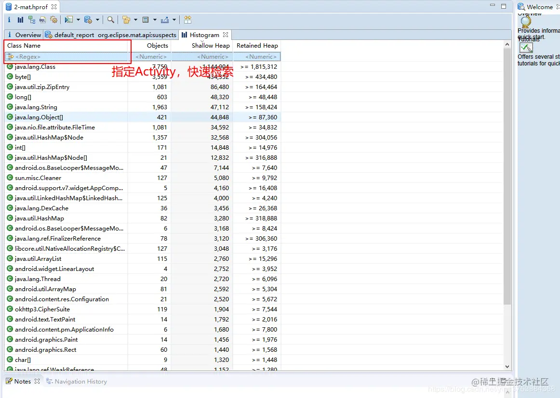The image size is (560, 398).
Task: Select the java.lang.Object[] row
Action: click(142, 117)
